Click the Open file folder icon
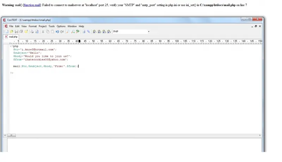 [12, 32]
